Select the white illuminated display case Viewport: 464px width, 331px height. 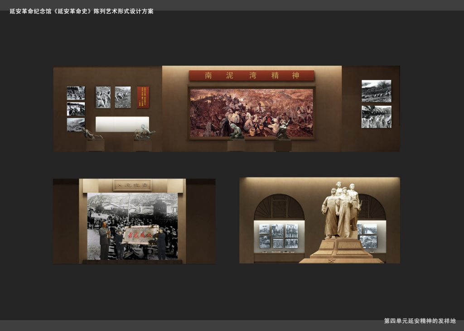tap(122, 124)
